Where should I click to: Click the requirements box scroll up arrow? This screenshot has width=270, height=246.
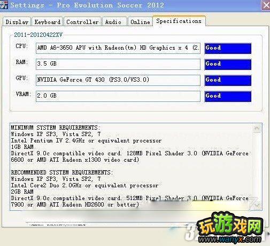pos(257,128)
